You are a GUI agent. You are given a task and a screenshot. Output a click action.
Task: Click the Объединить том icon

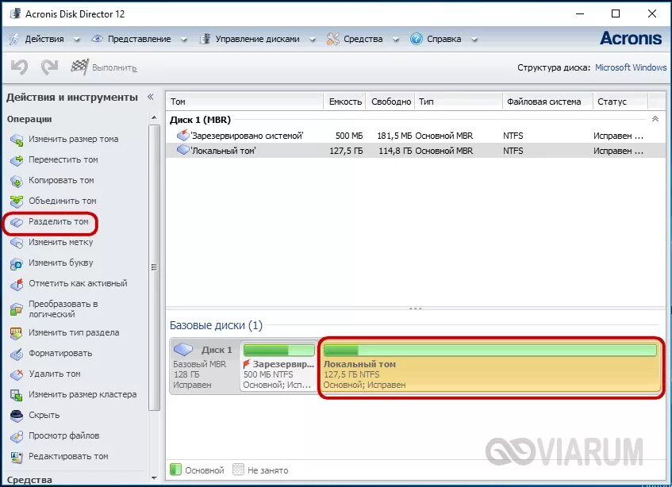(17, 201)
